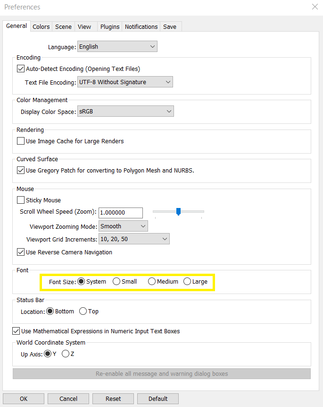Click the Scroll Wheel Speed value field

[121, 213]
